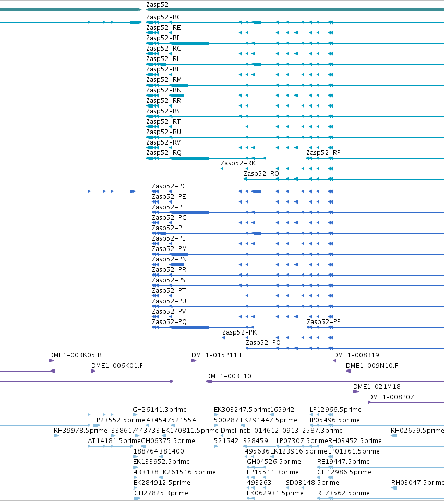444x501 pixels.
Task: Select EST RH03452.5prime
Action: (x=355, y=441)
